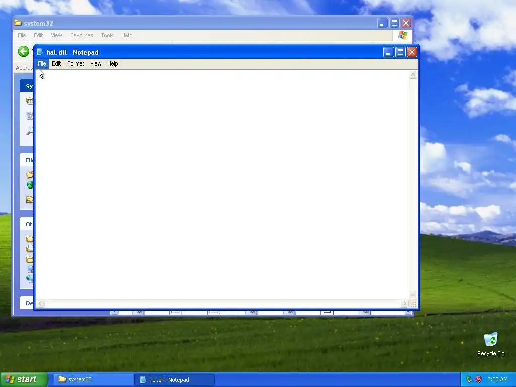Click the Windows flag logo in system32

(403, 35)
